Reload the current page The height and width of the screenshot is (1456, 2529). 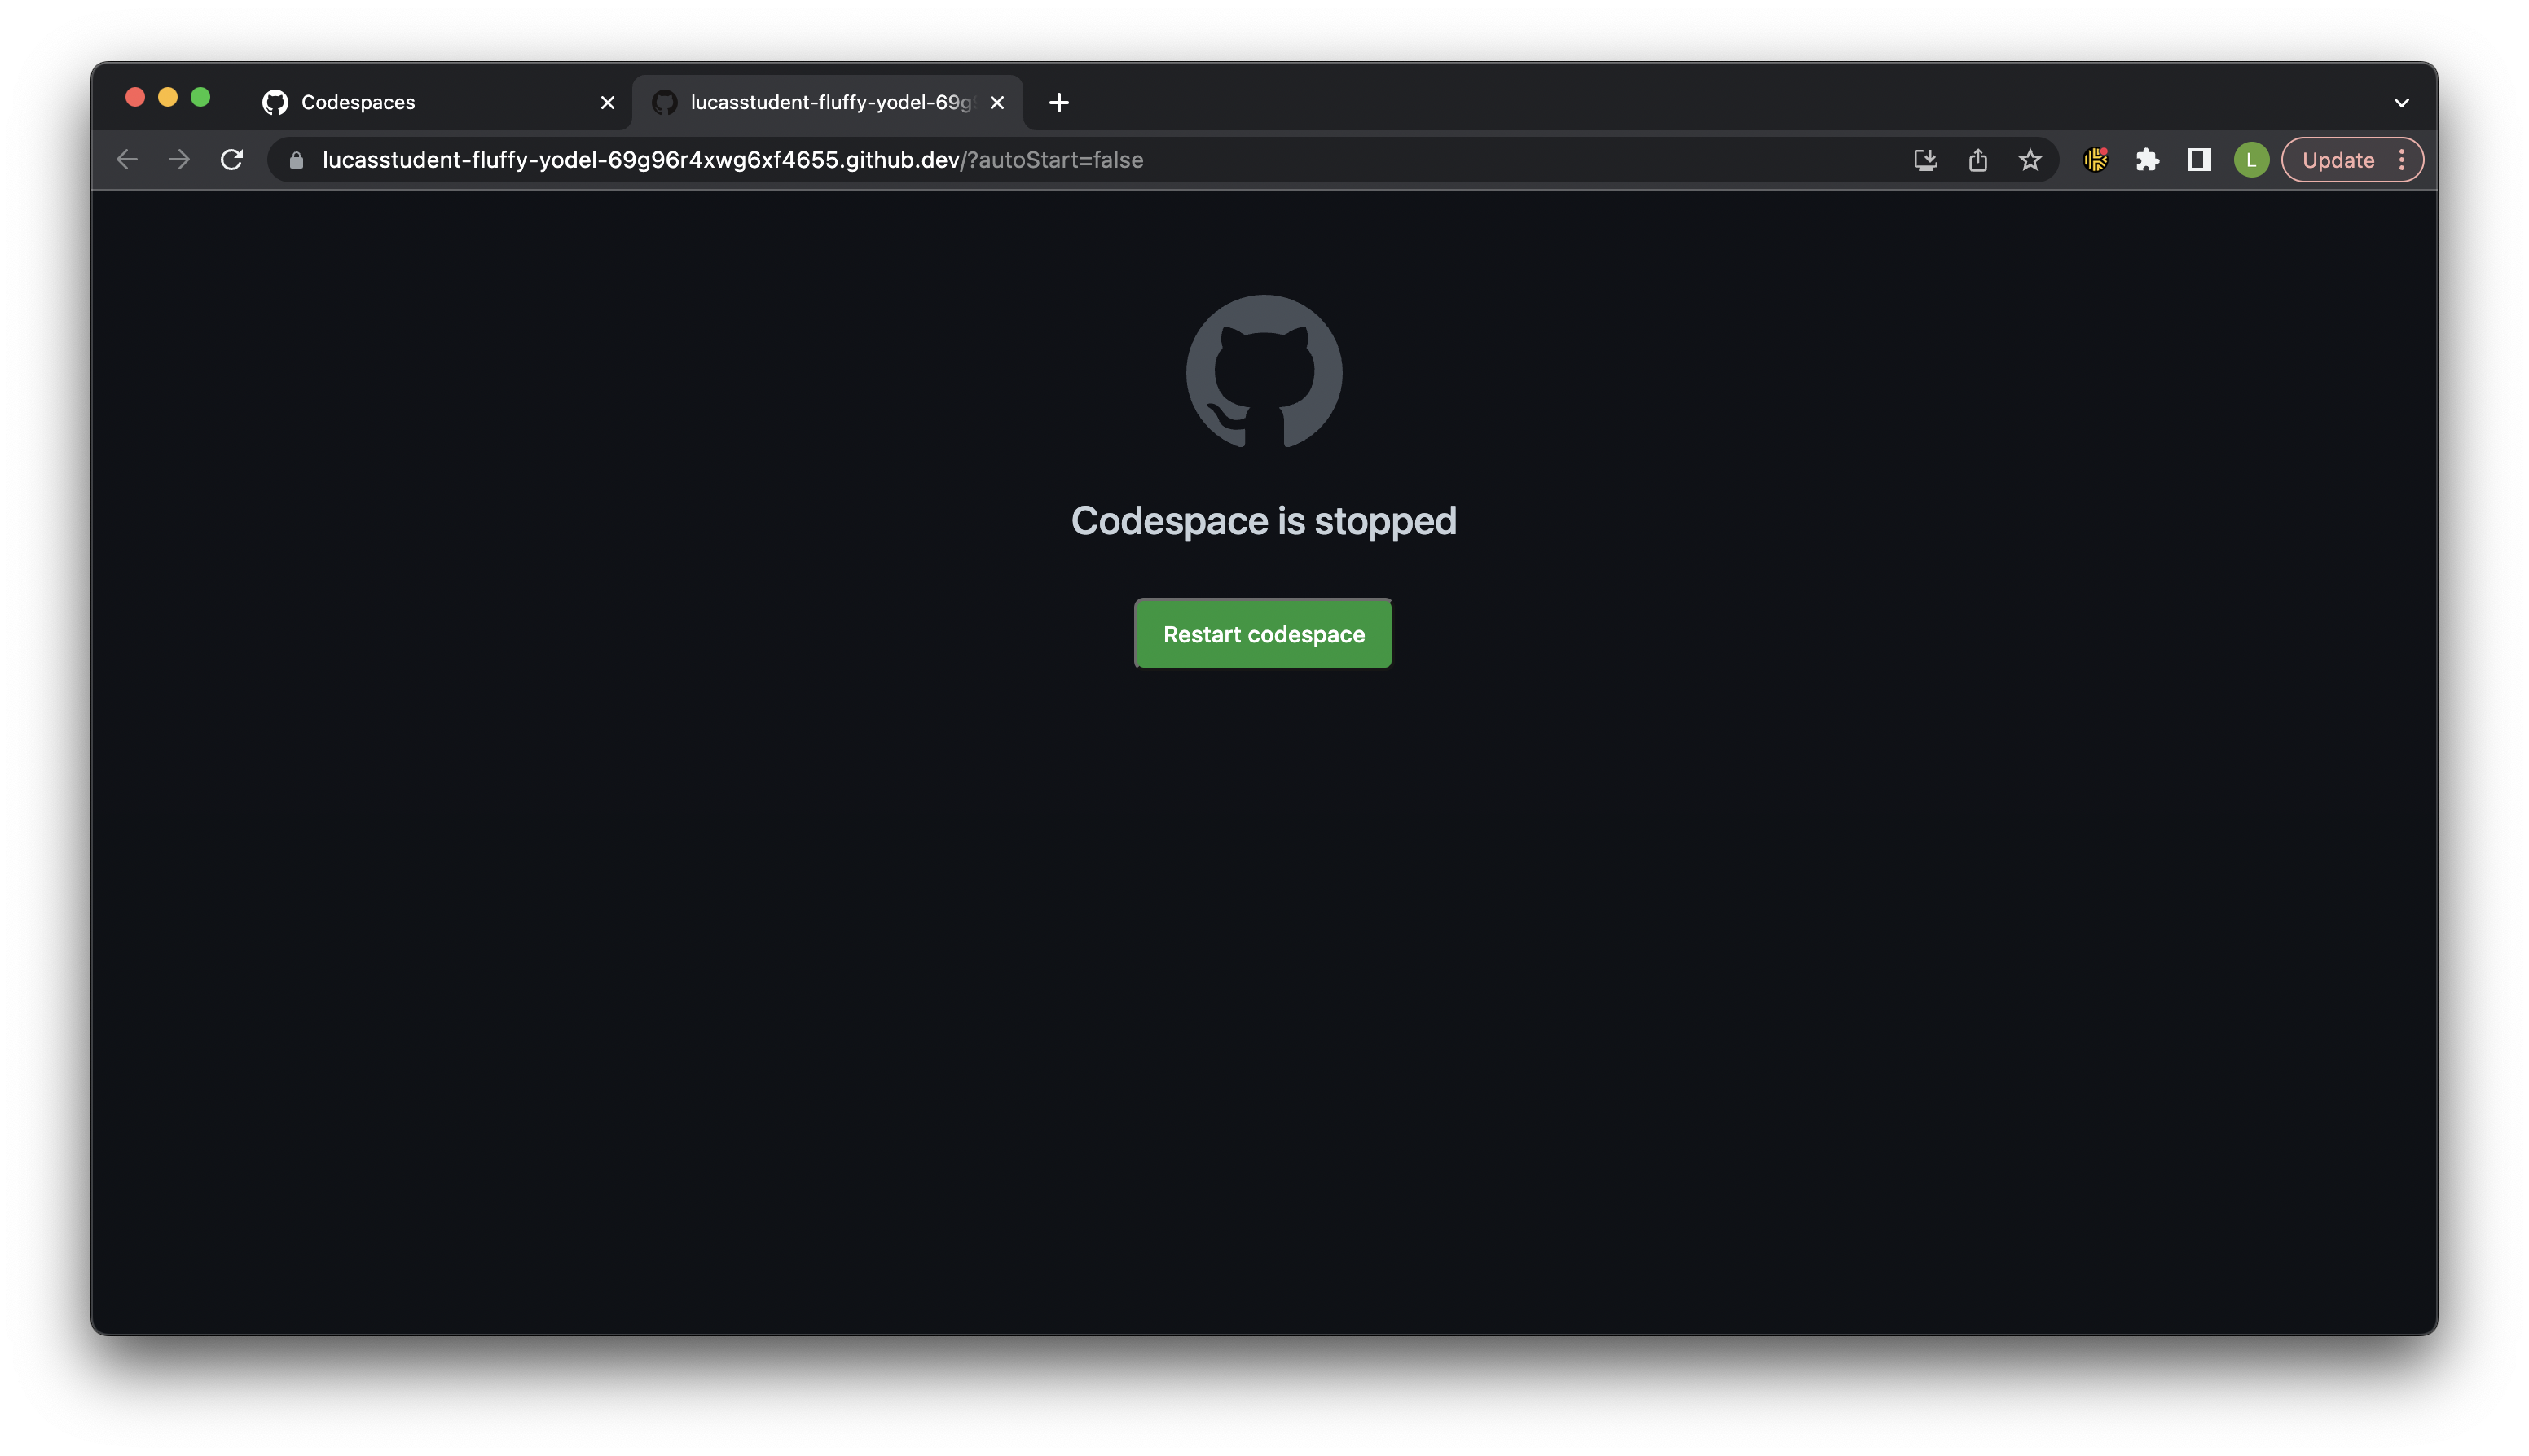point(232,160)
